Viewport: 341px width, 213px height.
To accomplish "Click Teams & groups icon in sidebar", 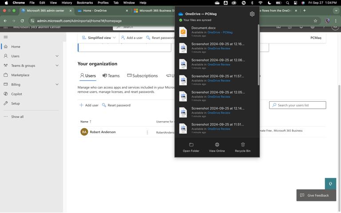I will tap(6, 65).
